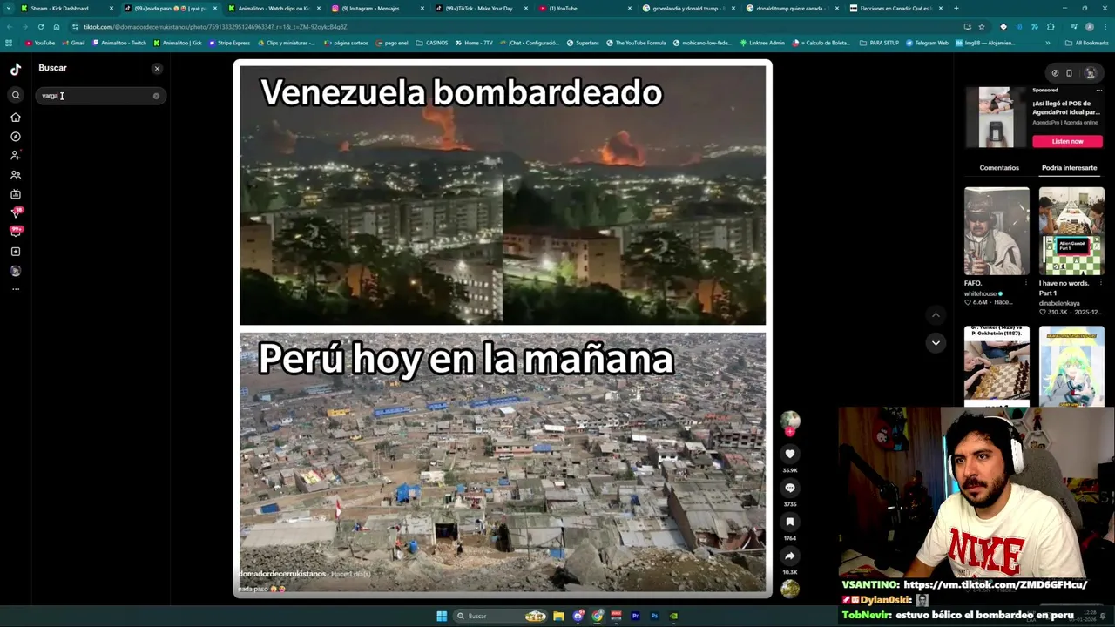1115x627 pixels.
Task: Click the Listen now sponsored button
Action: point(1067,141)
